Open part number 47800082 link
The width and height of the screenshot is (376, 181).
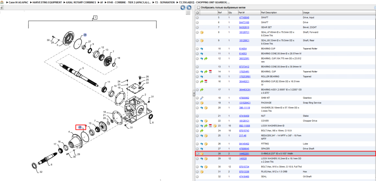(244, 98)
